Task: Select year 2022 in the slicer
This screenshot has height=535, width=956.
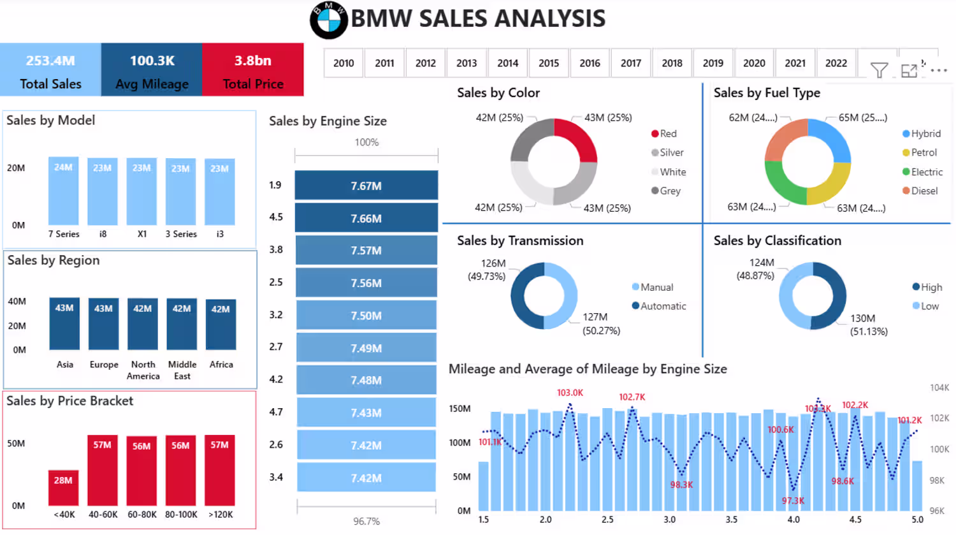Action: (836, 63)
